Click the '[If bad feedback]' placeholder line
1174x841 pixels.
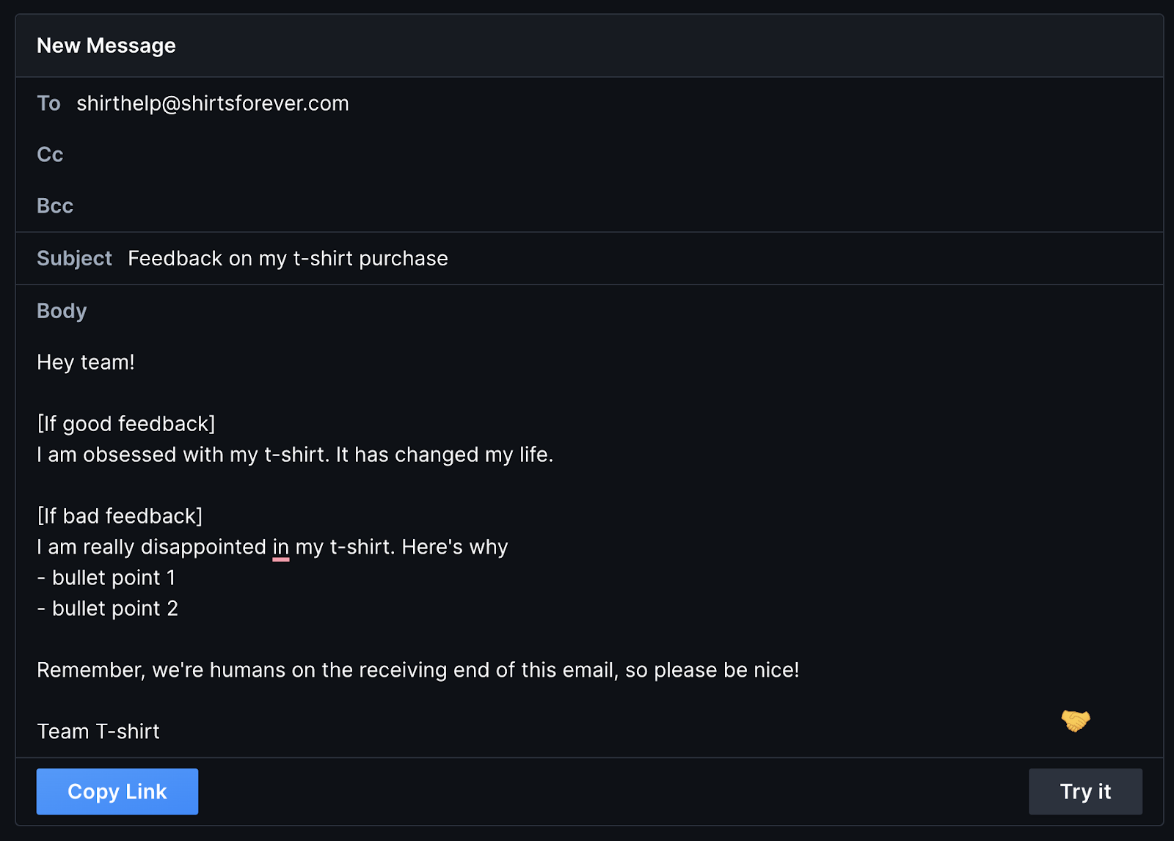[120, 516]
